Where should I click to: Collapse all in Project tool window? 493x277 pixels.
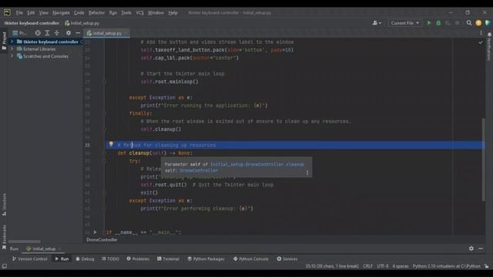(56, 33)
